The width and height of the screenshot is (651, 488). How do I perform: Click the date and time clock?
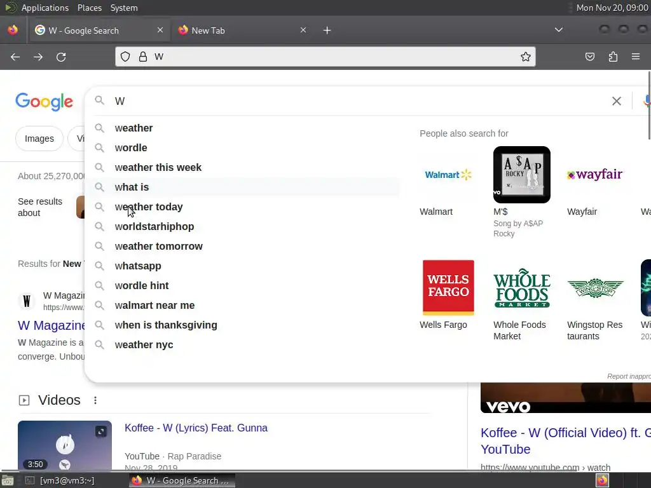tap(612, 8)
